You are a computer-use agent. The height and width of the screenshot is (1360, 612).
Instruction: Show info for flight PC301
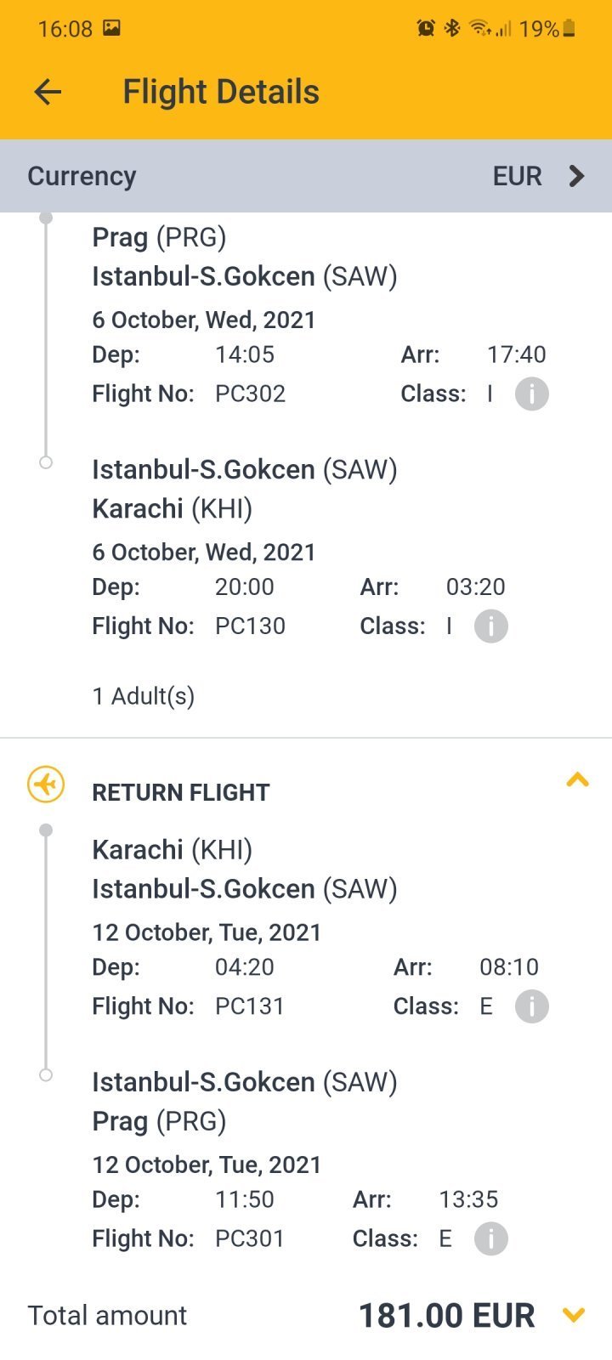click(x=491, y=1238)
